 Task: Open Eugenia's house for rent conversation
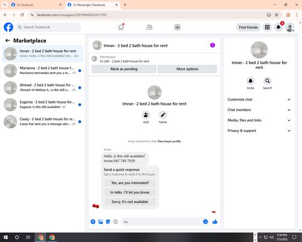tap(42, 105)
